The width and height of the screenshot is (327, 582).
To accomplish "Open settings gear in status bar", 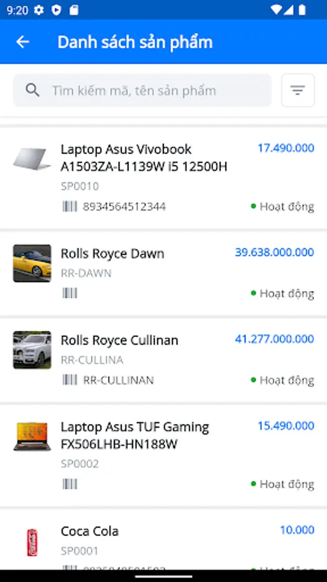I will [39, 10].
